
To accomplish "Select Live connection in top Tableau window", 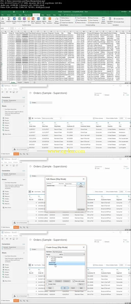I will point(97,95).
